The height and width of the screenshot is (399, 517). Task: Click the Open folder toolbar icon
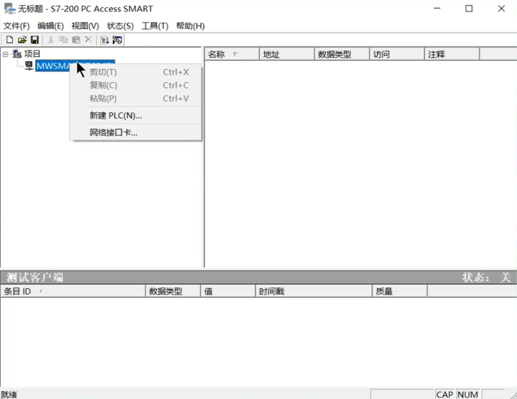tap(22, 40)
